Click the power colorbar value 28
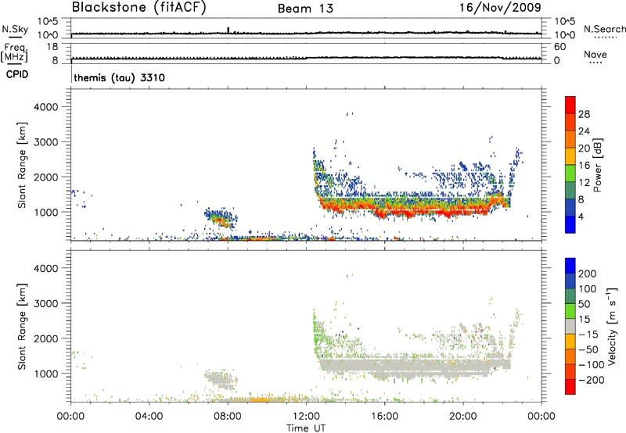This screenshot has width=626, height=433. pyautogui.click(x=584, y=114)
